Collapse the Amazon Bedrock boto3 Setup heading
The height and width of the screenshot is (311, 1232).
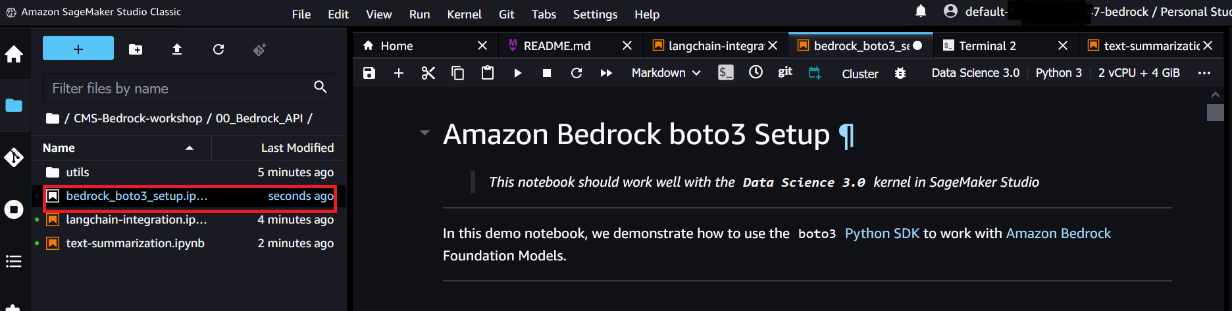pyautogui.click(x=425, y=133)
